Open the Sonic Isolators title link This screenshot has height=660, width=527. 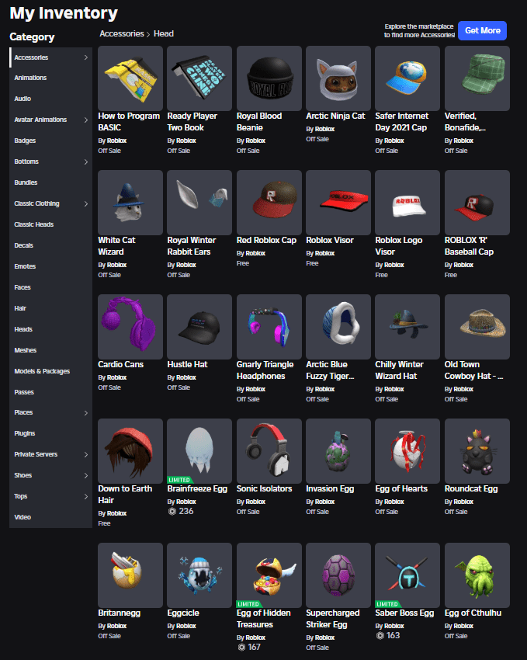(264, 488)
